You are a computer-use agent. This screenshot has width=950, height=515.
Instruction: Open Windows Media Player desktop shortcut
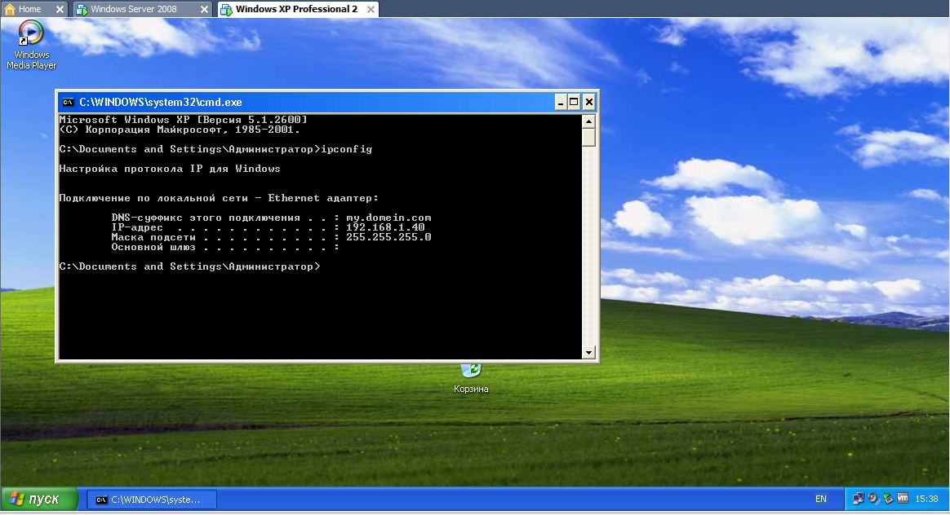31,45
